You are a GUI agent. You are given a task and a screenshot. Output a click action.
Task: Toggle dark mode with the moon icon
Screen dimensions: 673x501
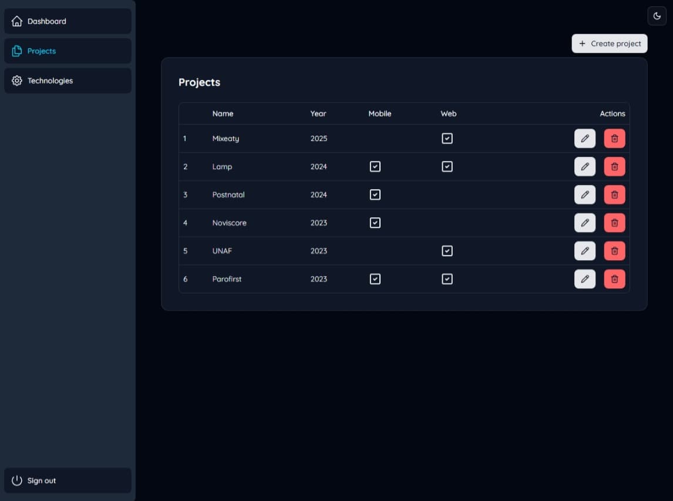(x=657, y=16)
